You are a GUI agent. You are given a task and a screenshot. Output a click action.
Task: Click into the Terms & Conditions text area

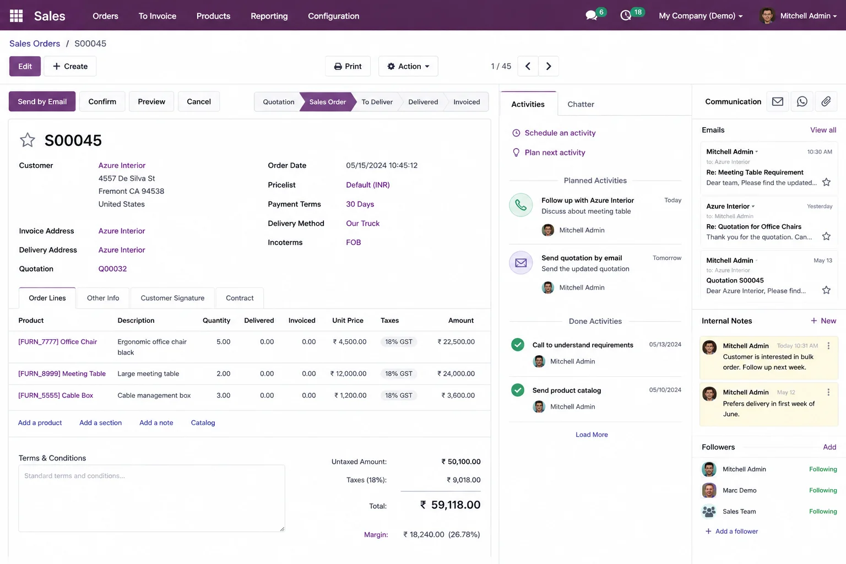coord(151,498)
